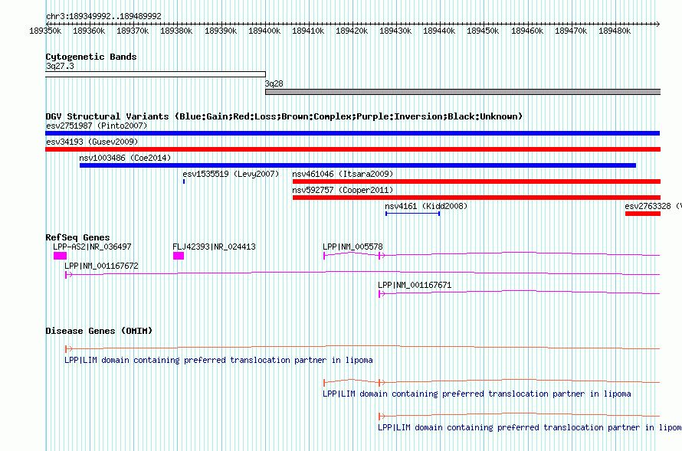Open the OMIM LPP lipoma link under 189410k
Viewport: 682px width, 451px height.
coord(477,394)
